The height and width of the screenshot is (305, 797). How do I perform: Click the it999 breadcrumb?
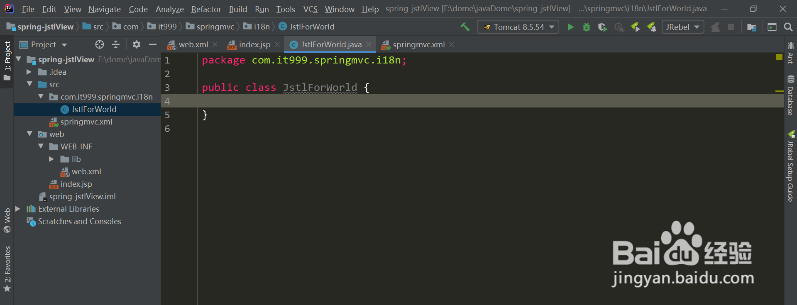click(162, 27)
